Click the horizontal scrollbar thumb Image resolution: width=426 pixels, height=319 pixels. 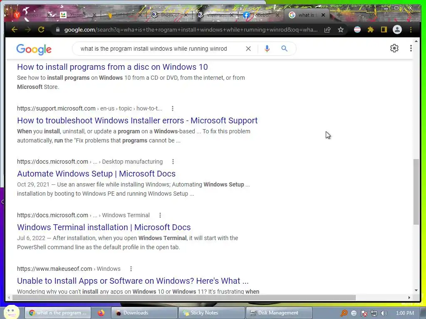[184, 297]
